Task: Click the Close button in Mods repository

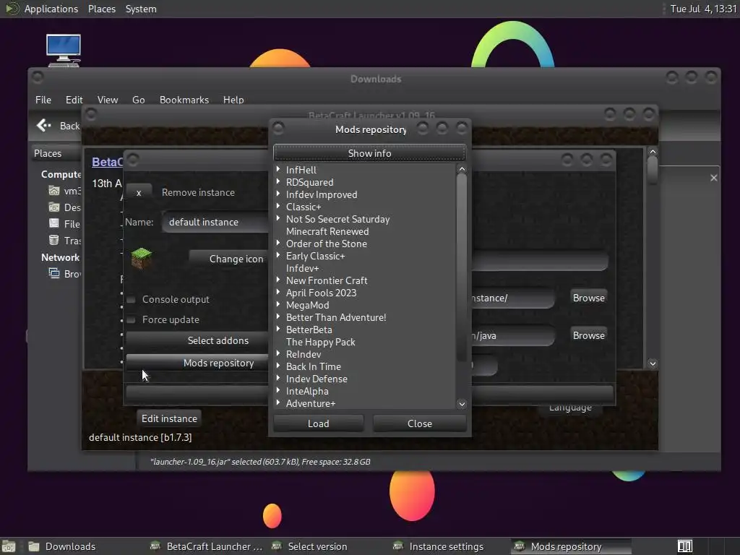Action: (x=420, y=423)
